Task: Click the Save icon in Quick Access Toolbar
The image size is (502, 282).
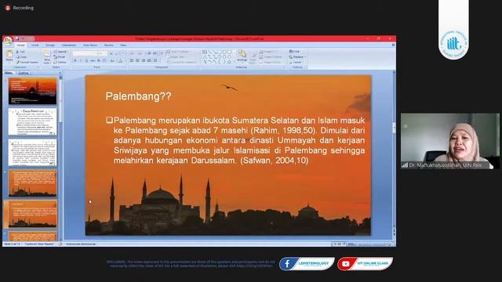Action: [x=17, y=38]
